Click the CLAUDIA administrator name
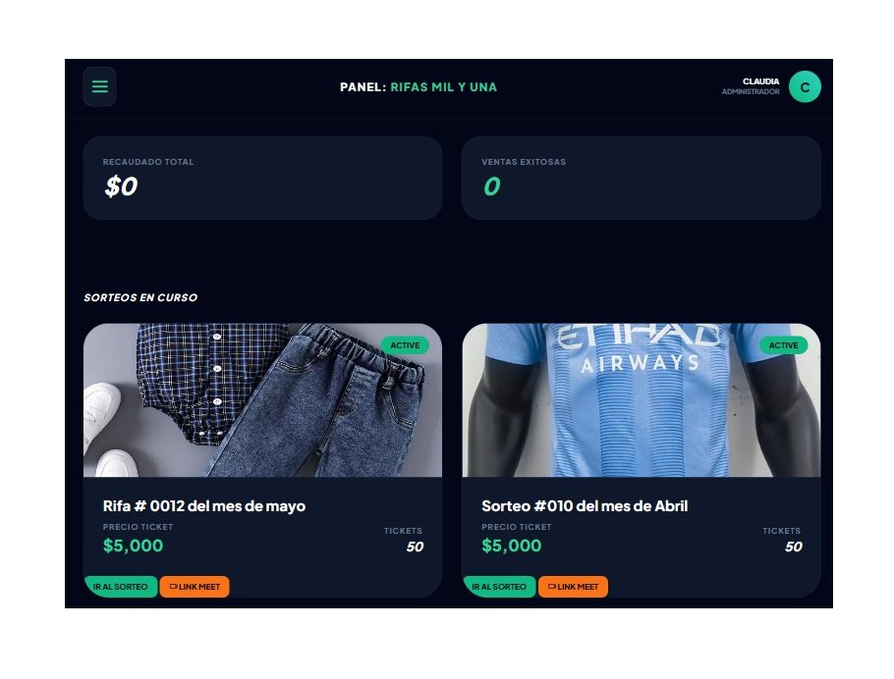The width and height of the screenshot is (894, 679). click(760, 81)
